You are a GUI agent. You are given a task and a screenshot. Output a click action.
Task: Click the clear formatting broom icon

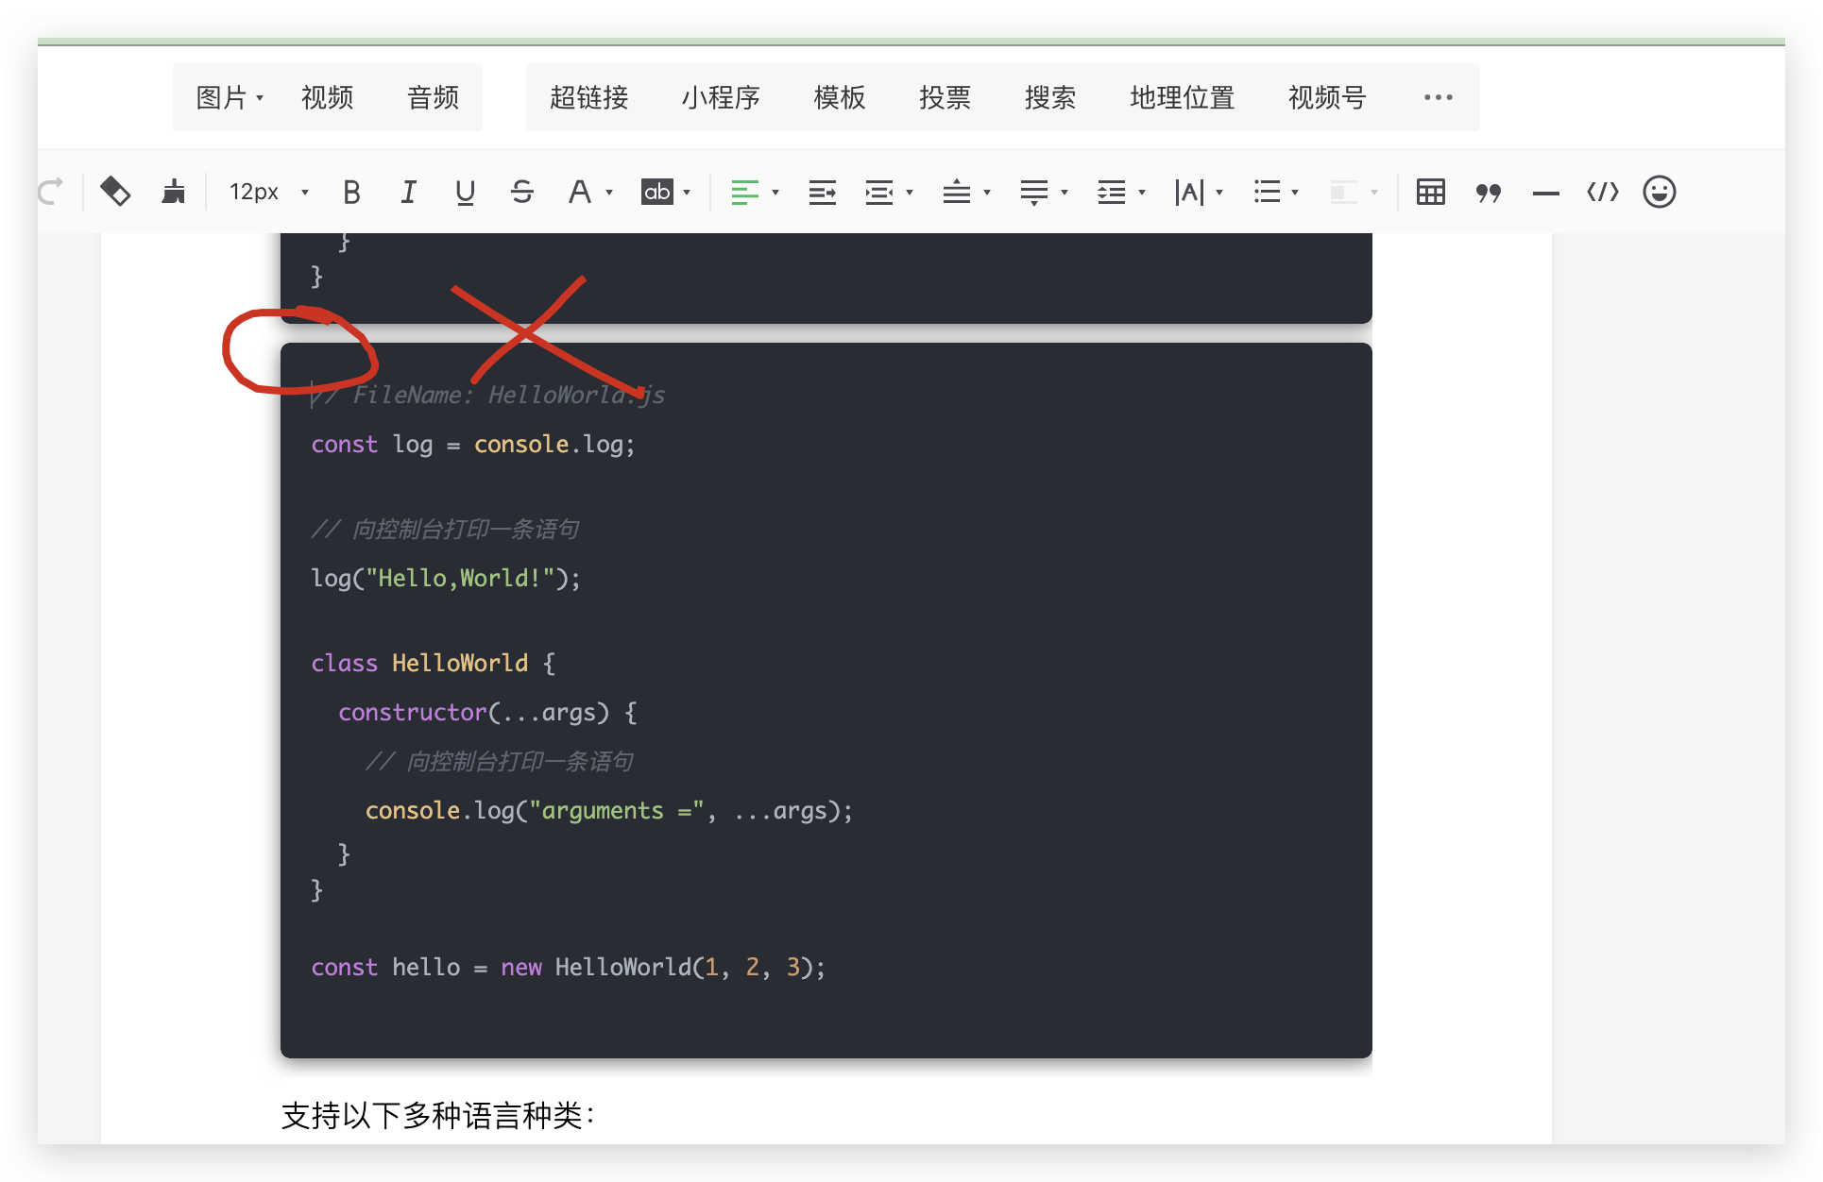coord(174,192)
